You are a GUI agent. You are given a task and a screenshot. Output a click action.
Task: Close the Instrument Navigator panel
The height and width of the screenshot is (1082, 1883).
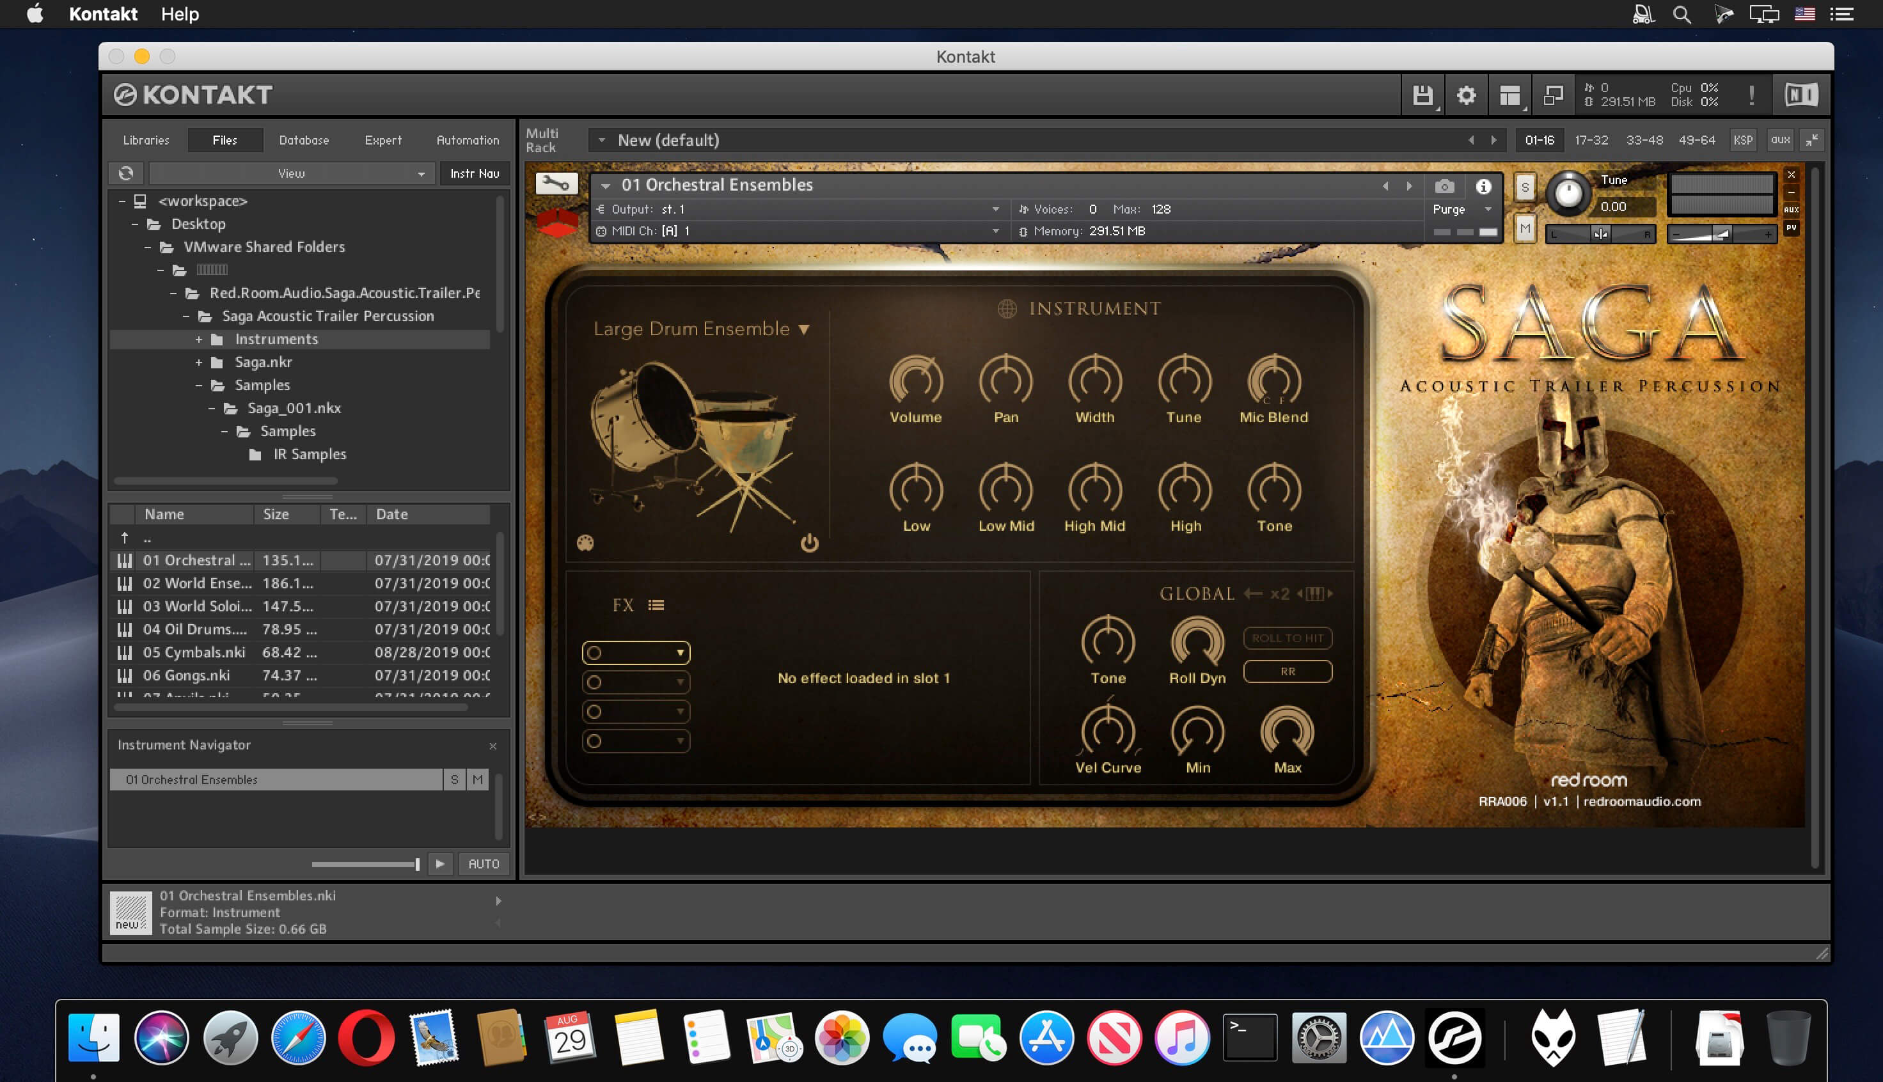[492, 746]
